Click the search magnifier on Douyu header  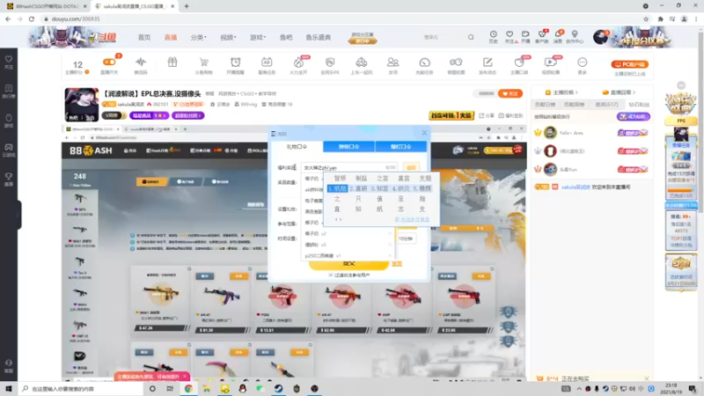(x=471, y=37)
